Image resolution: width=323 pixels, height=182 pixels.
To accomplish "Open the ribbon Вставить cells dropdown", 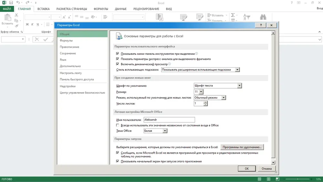I will [226, 15].
